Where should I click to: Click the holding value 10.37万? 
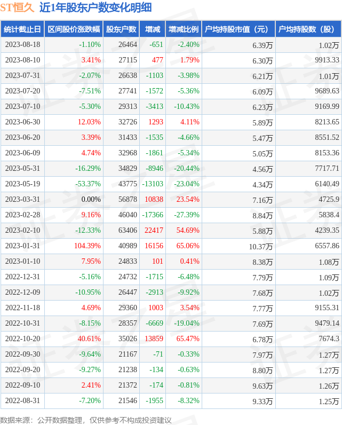[261, 246]
